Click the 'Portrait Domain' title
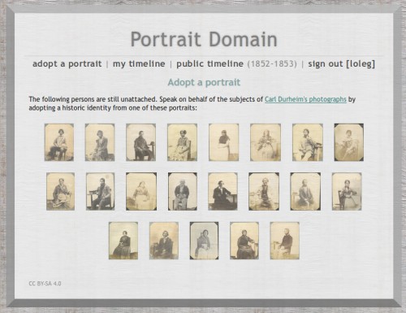The image size is (406, 313). point(204,40)
